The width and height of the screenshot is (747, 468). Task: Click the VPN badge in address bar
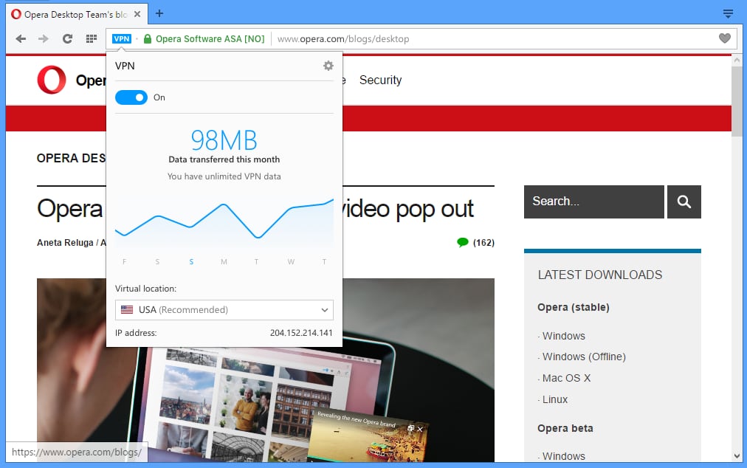click(122, 38)
